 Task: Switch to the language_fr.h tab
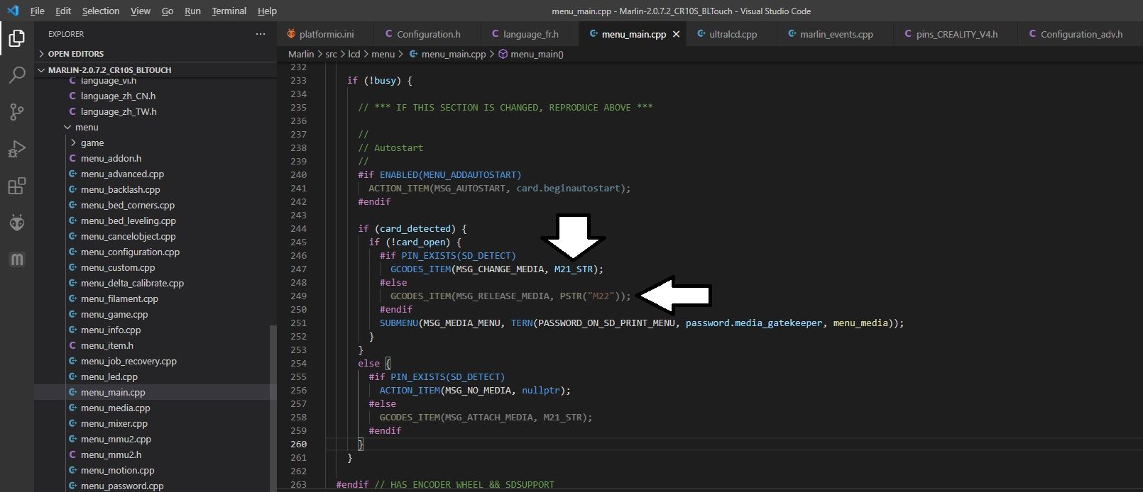coord(530,34)
